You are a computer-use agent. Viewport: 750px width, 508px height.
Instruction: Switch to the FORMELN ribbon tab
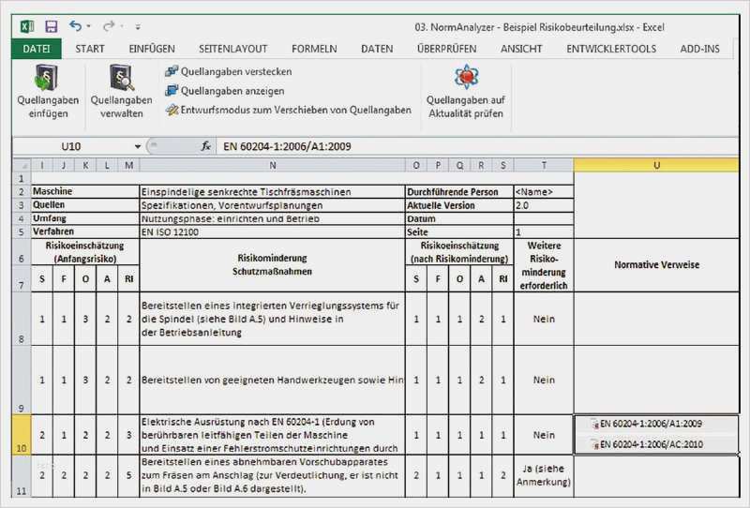(x=314, y=49)
